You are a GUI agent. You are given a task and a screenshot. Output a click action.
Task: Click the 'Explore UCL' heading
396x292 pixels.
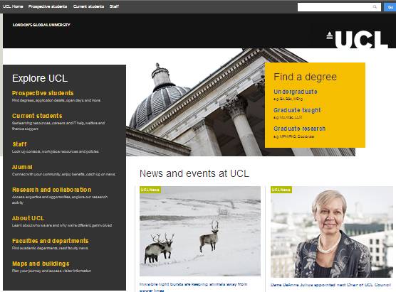pos(40,78)
